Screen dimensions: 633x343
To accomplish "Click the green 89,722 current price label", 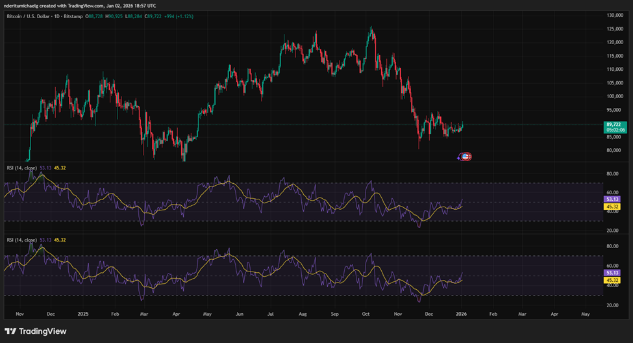I will click(614, 124).
